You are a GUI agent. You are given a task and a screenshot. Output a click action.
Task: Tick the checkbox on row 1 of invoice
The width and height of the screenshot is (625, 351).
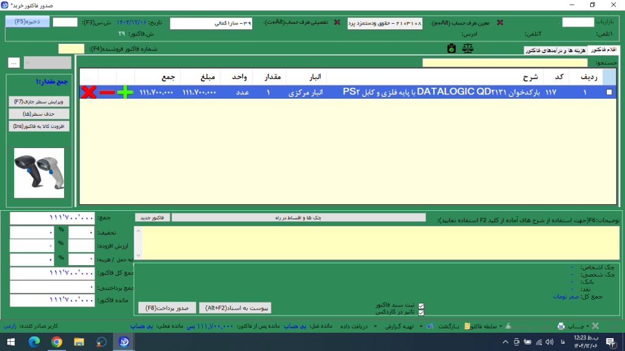tap(609, 92)
